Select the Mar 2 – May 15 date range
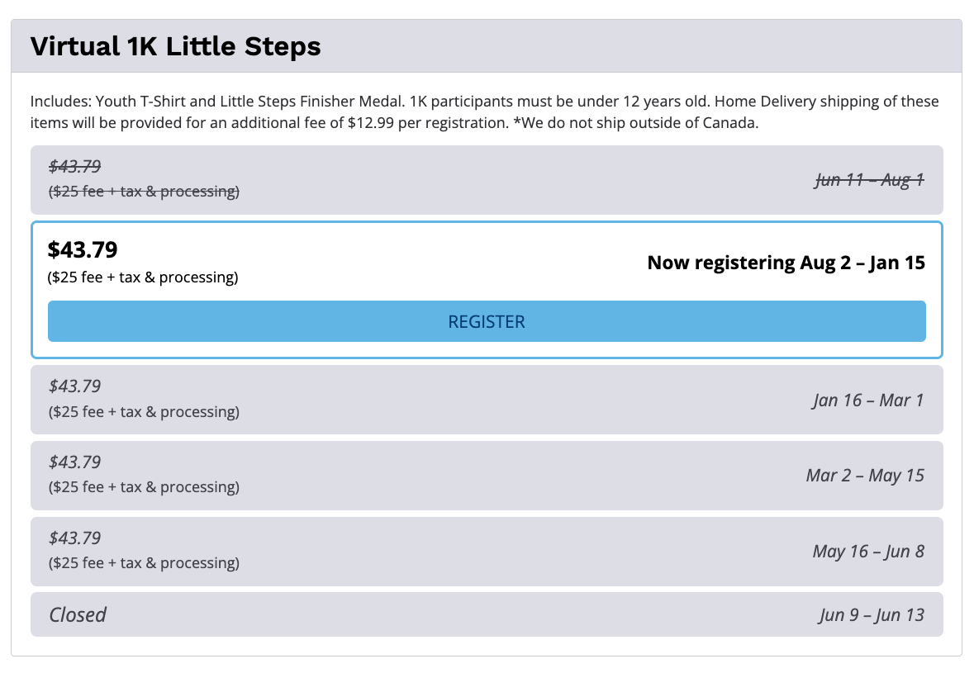 point(865,476)
